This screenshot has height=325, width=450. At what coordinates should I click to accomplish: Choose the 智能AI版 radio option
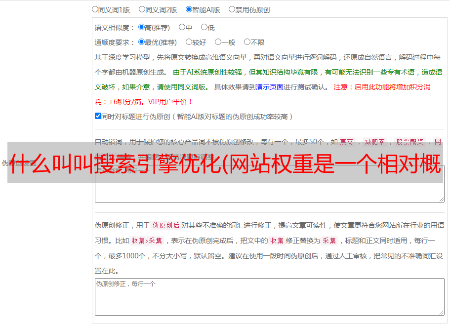coord(189,9)
